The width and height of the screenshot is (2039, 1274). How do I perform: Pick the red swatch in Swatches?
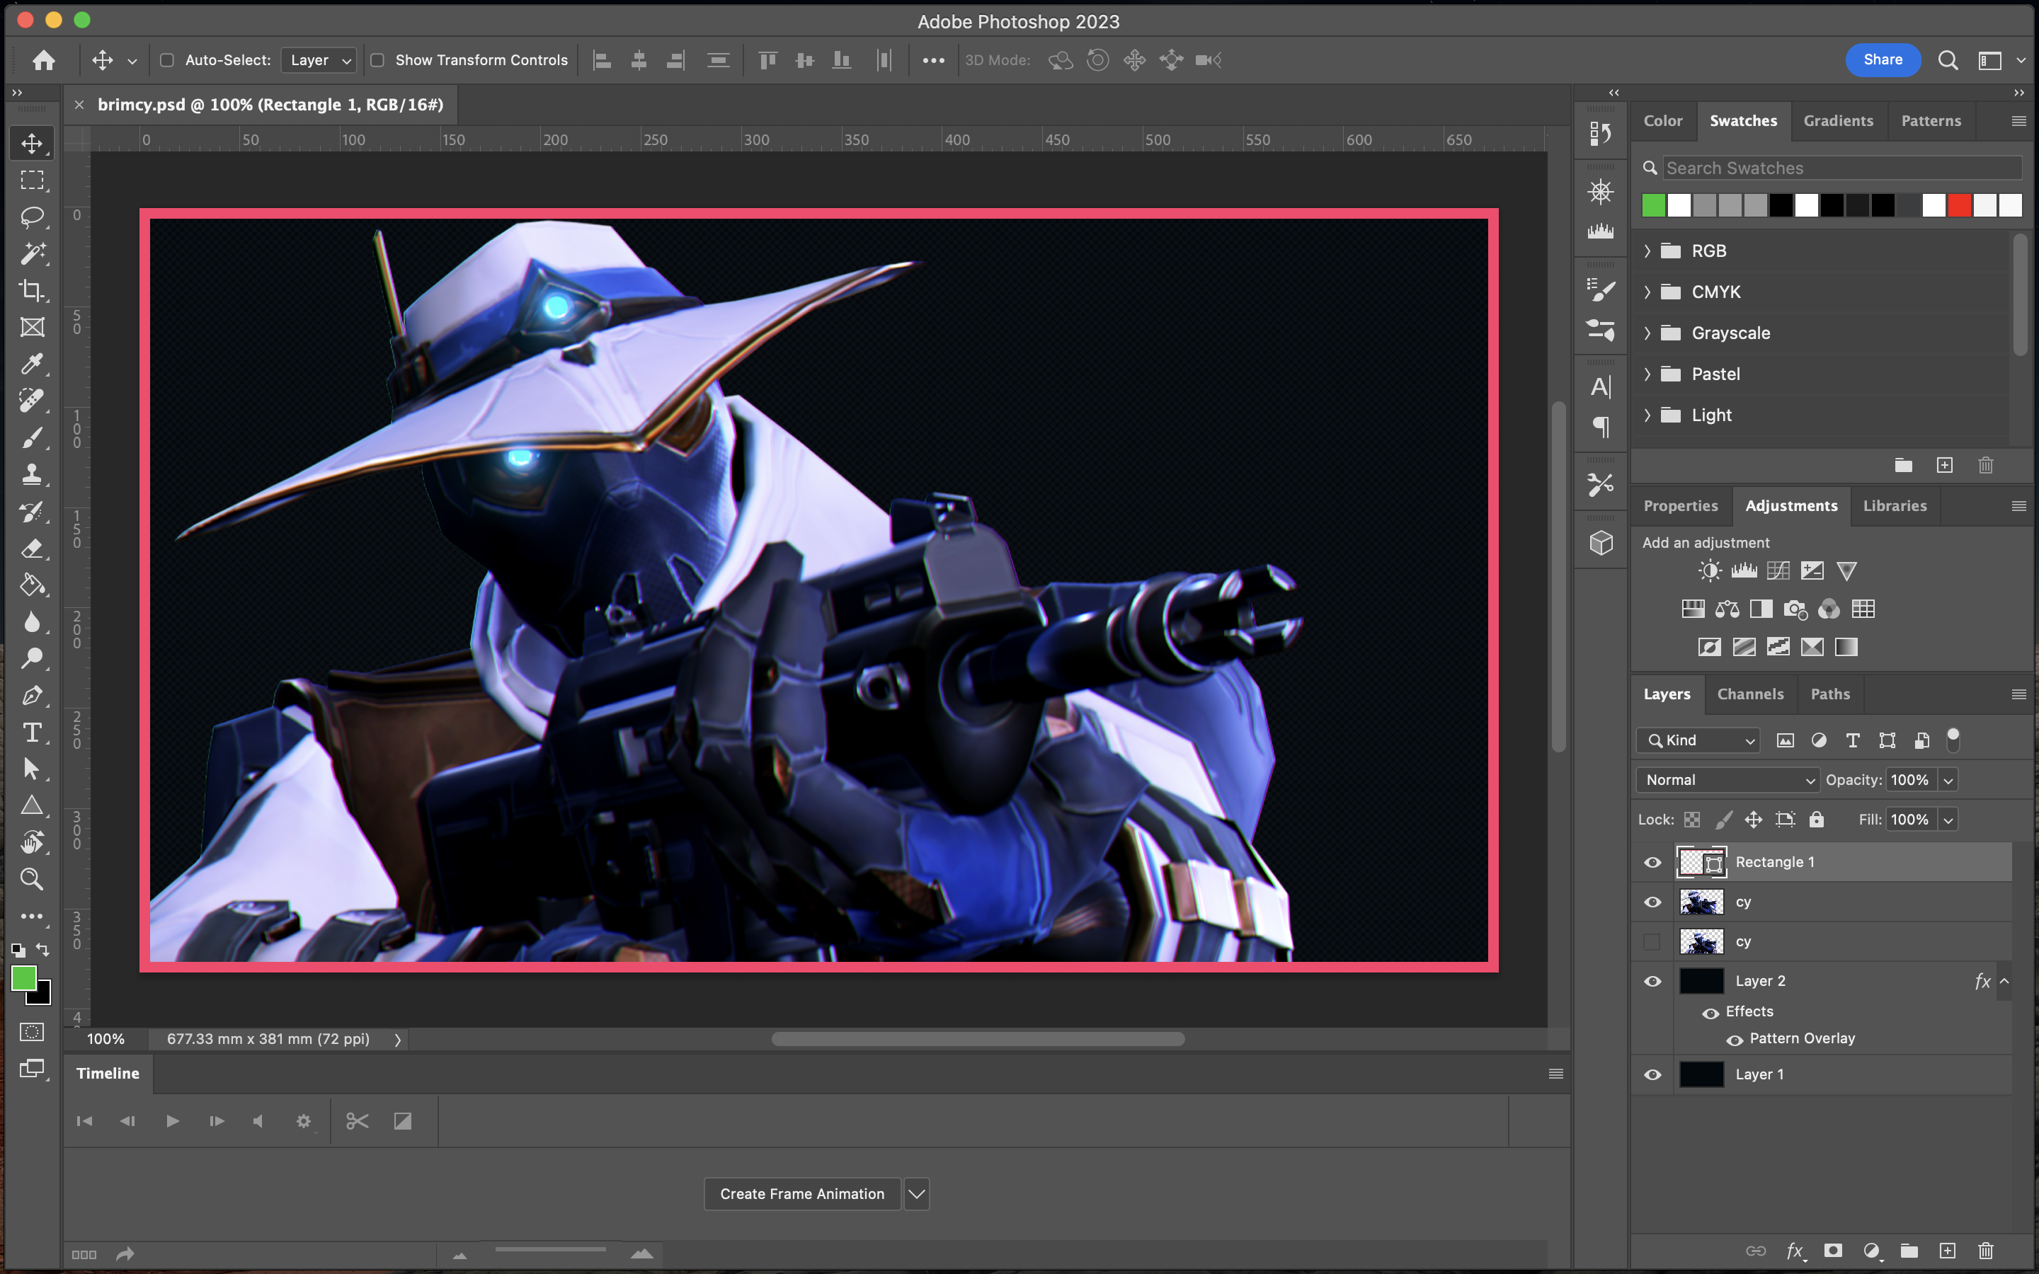tap(1959, 205)
